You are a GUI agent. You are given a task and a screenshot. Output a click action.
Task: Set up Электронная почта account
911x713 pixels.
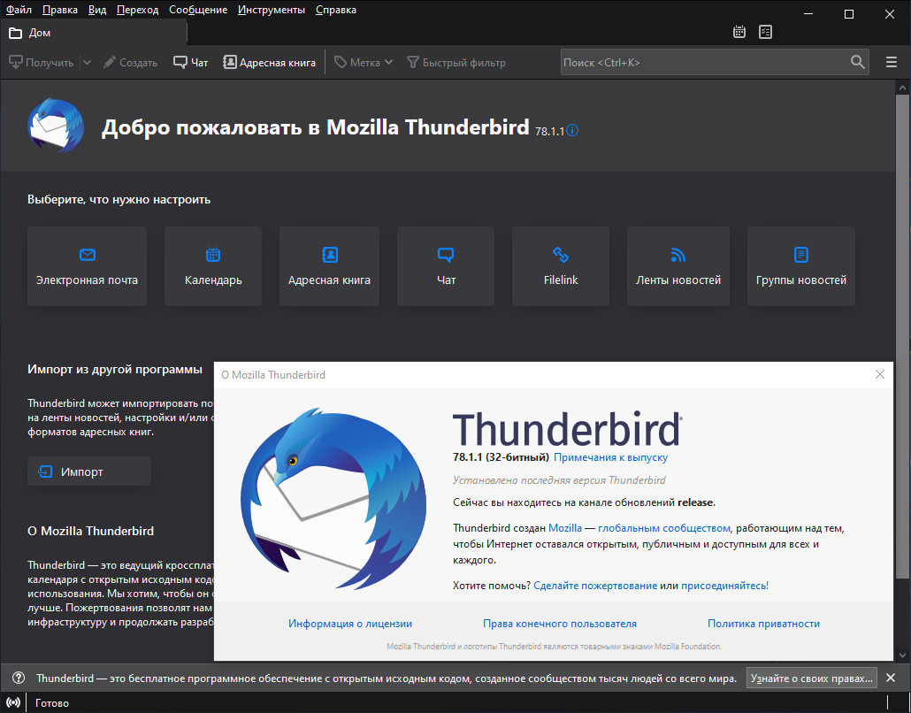[x=88, y=266]
